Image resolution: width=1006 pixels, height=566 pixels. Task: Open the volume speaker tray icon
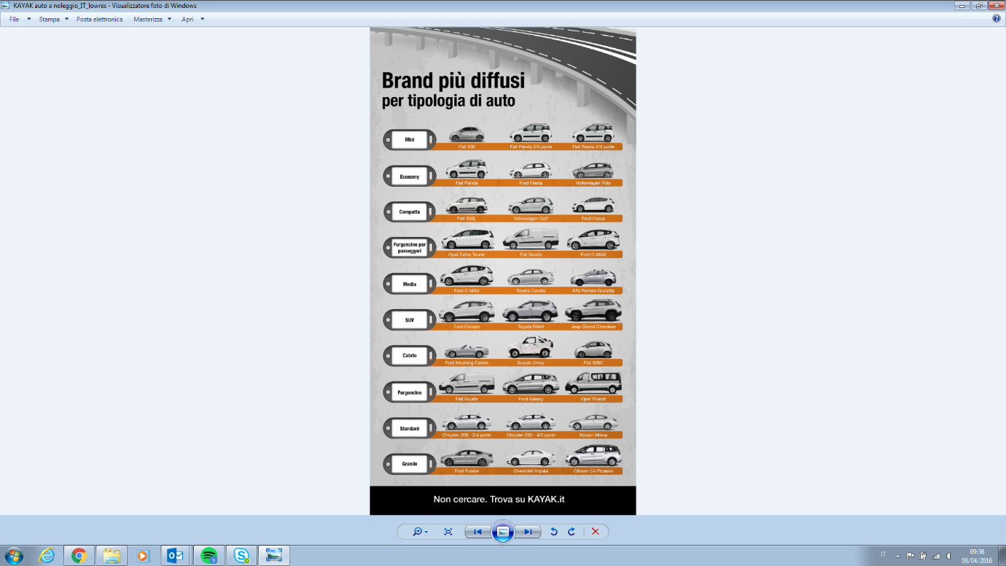(948, 555)
